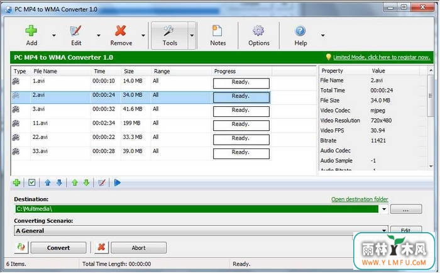440x273 pixels.
Task: Click the progress bar of 2.avi
Action: click(x=241, y=97)
